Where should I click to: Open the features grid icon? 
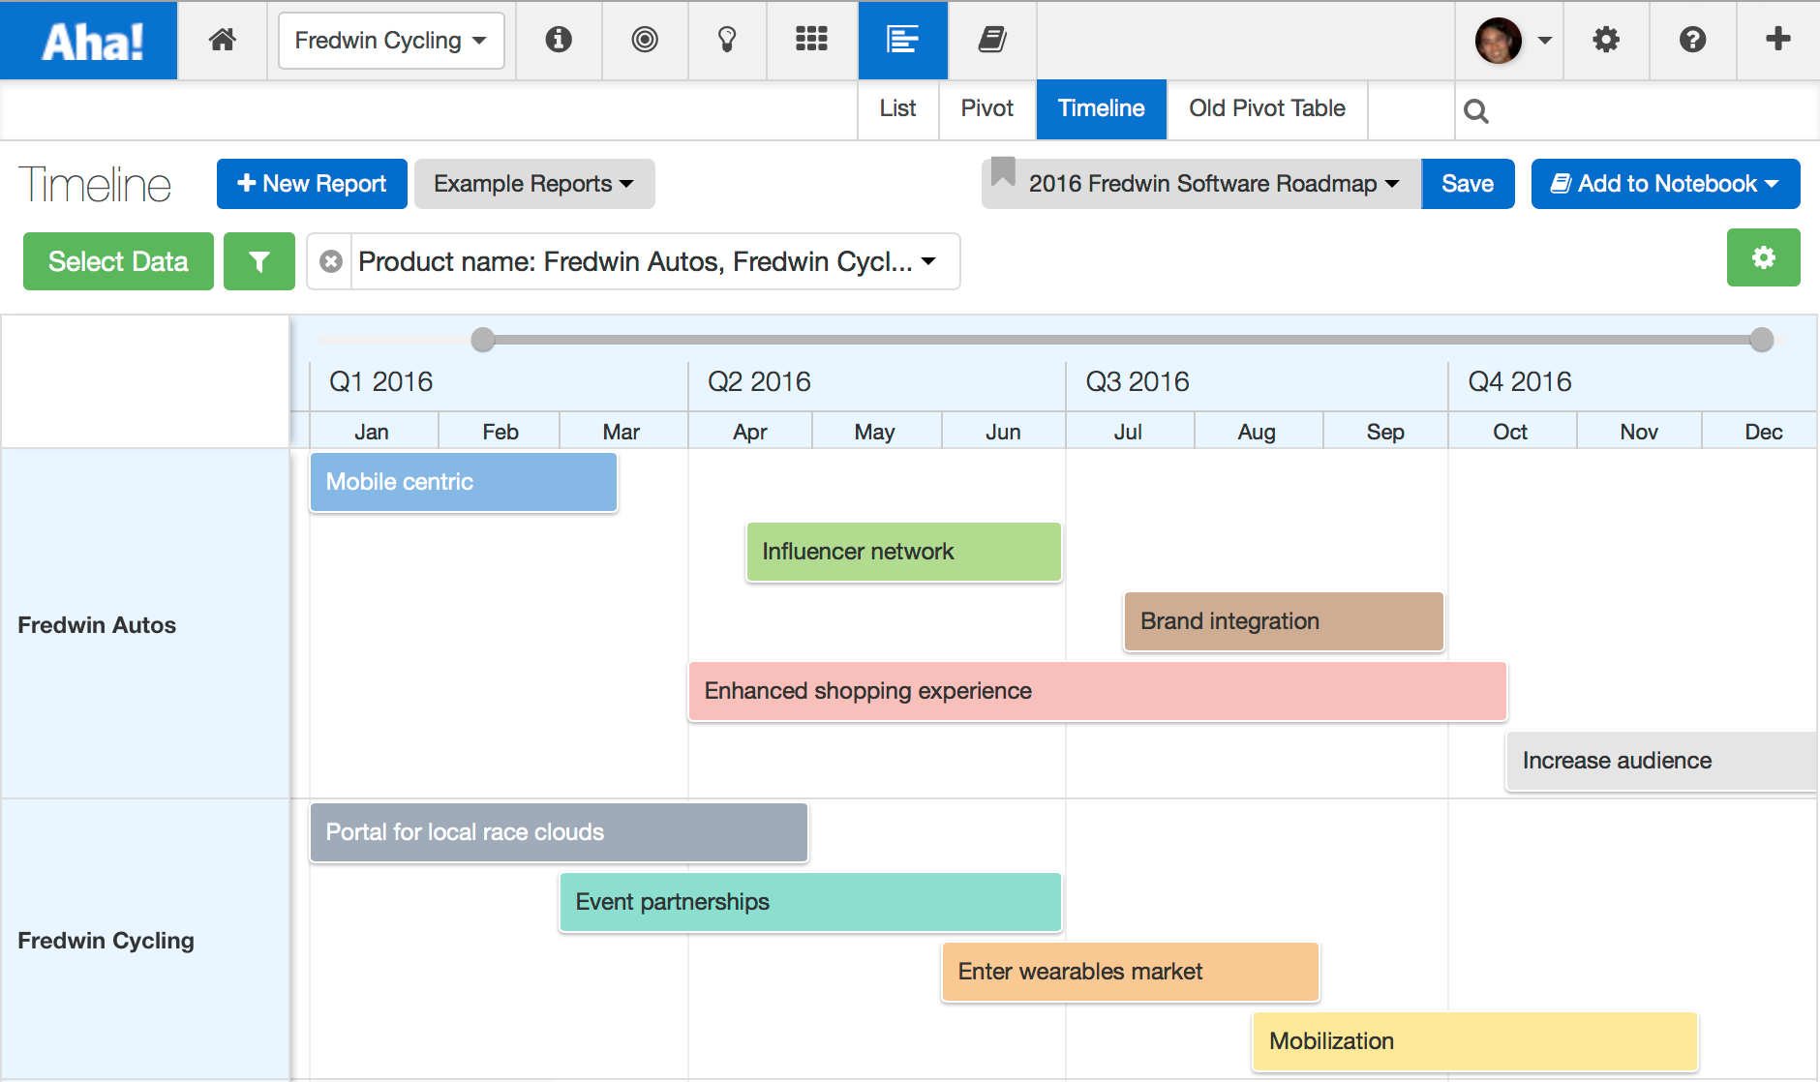[811, 40]
